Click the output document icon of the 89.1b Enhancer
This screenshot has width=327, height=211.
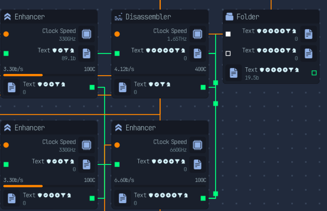(12, 87)
